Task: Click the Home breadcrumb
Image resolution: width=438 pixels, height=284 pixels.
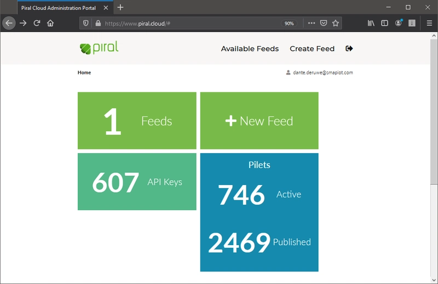Action: [84, 73]
